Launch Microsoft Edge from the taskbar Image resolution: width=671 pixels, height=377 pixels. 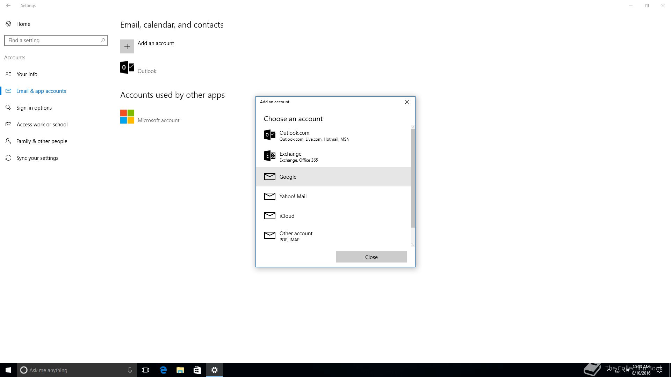click(163, 370)
